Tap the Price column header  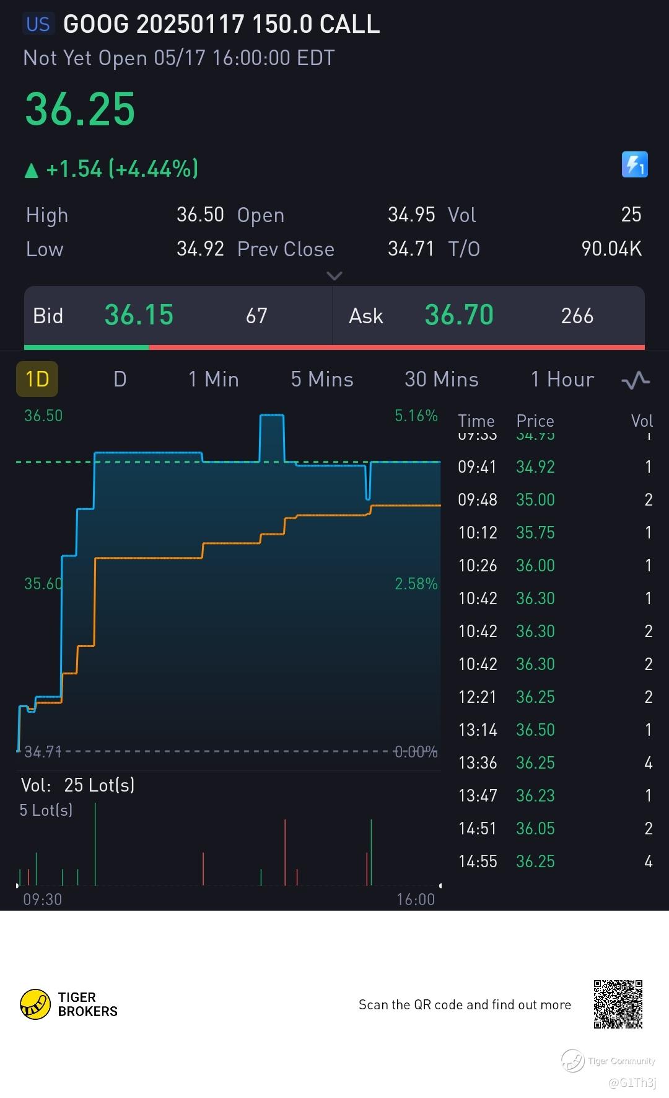click(x=535, y=421)
